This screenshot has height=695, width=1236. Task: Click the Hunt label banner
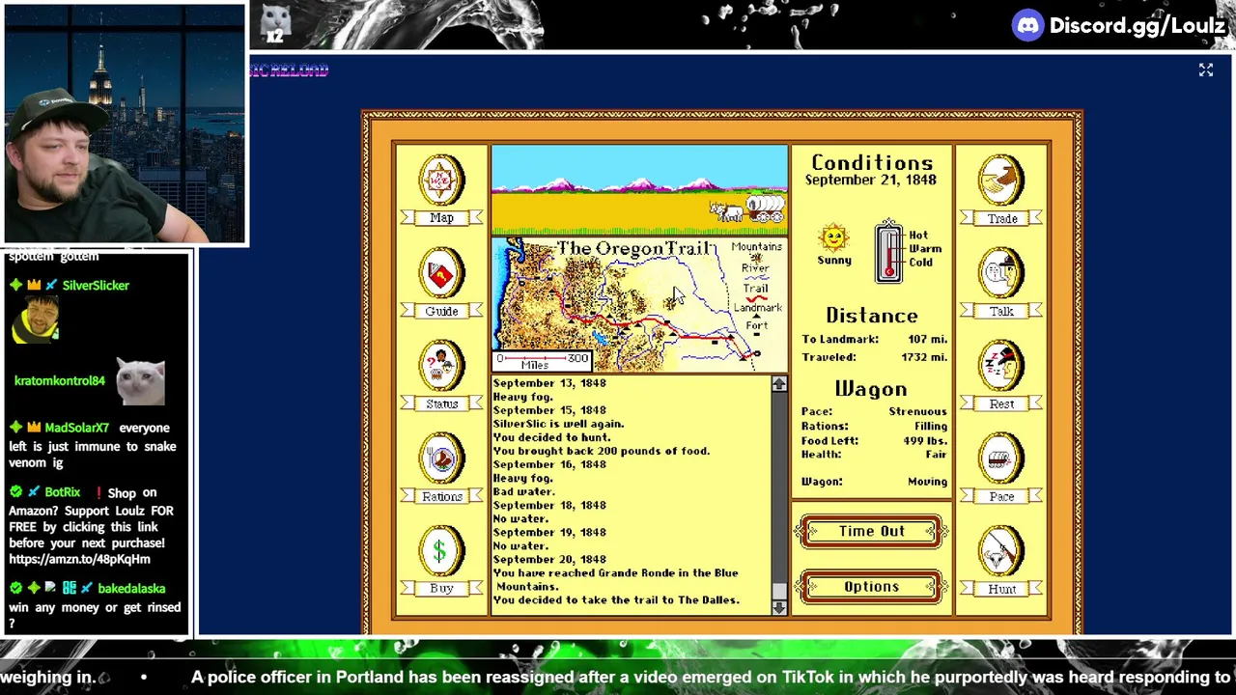coord(1001,589)
